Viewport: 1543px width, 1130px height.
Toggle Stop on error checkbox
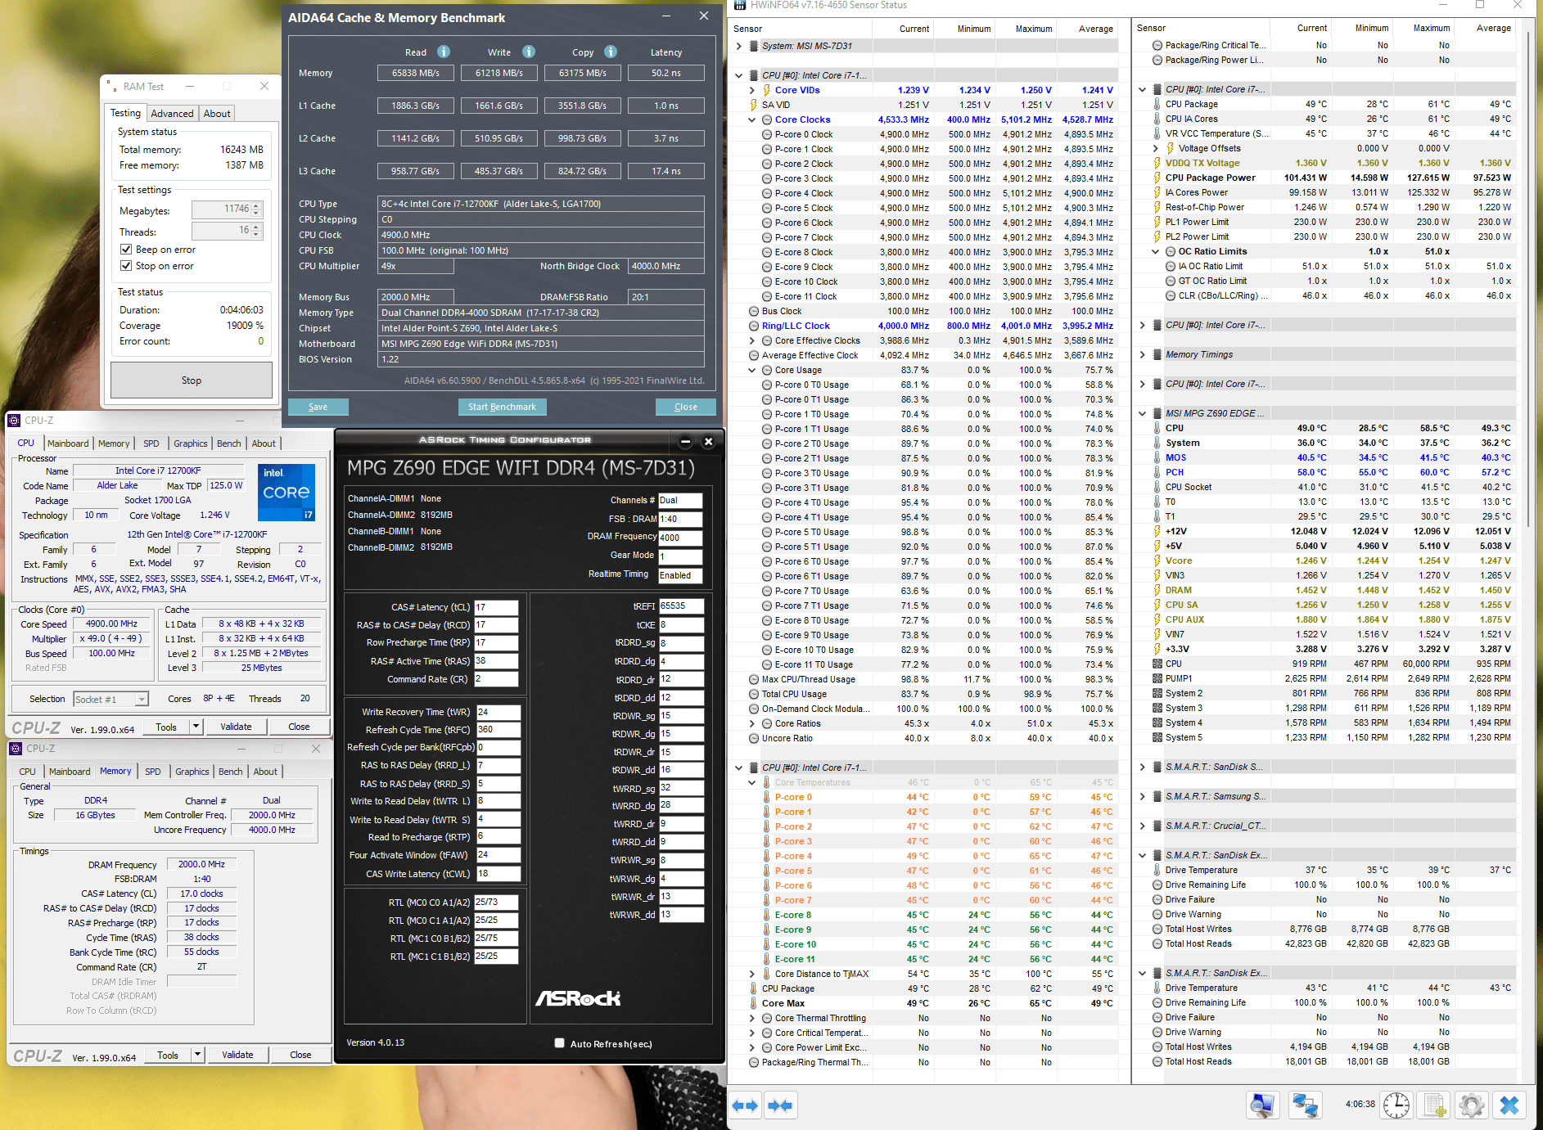[126, 266]
